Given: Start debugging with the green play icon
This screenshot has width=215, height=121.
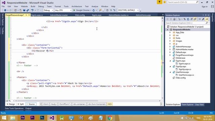Looking at the screenshot, I should coord(74,10).
